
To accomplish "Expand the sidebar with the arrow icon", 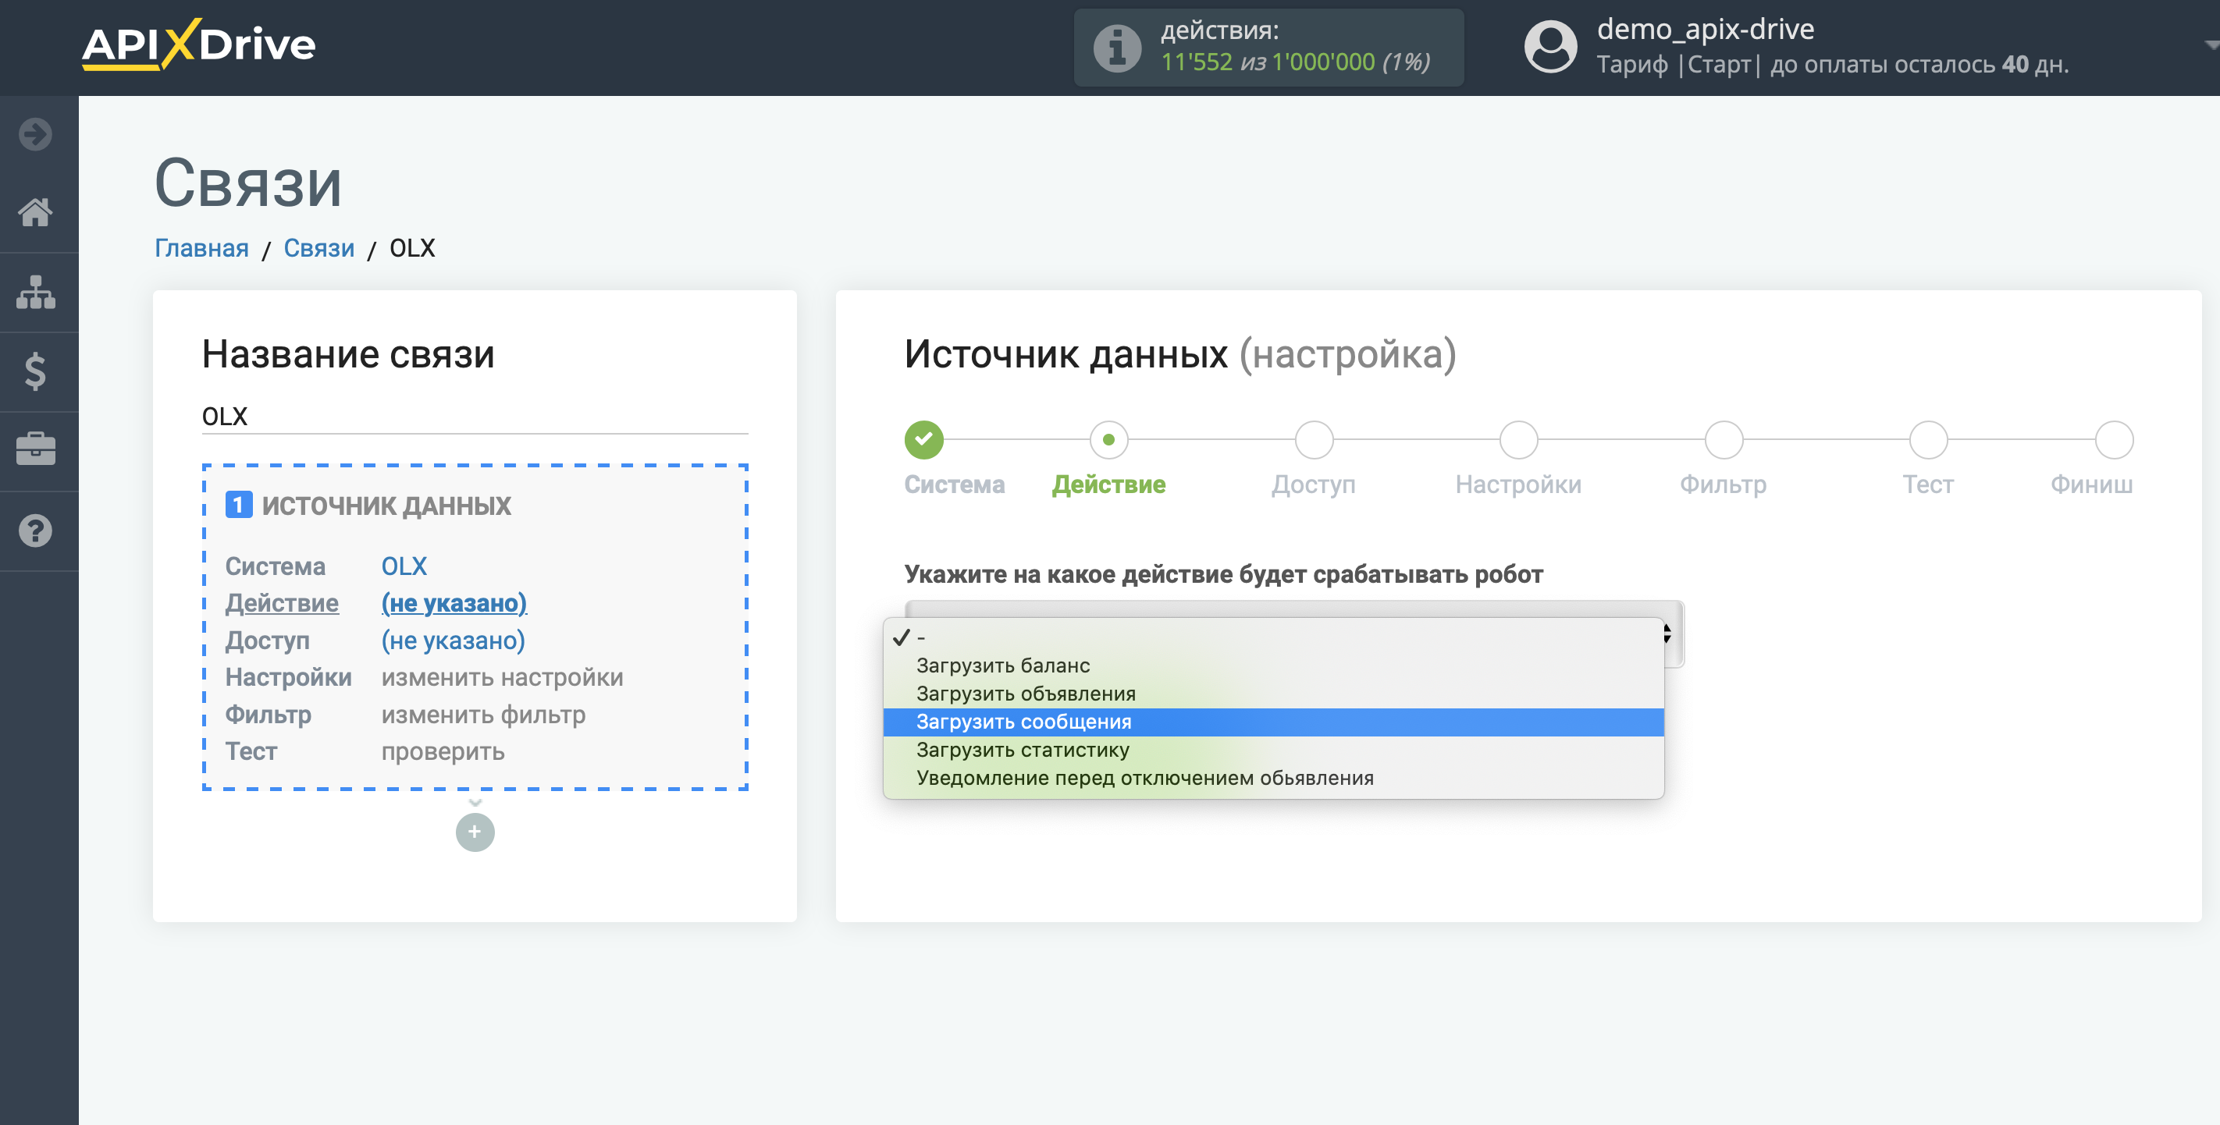I will click(x=35, y=133).
